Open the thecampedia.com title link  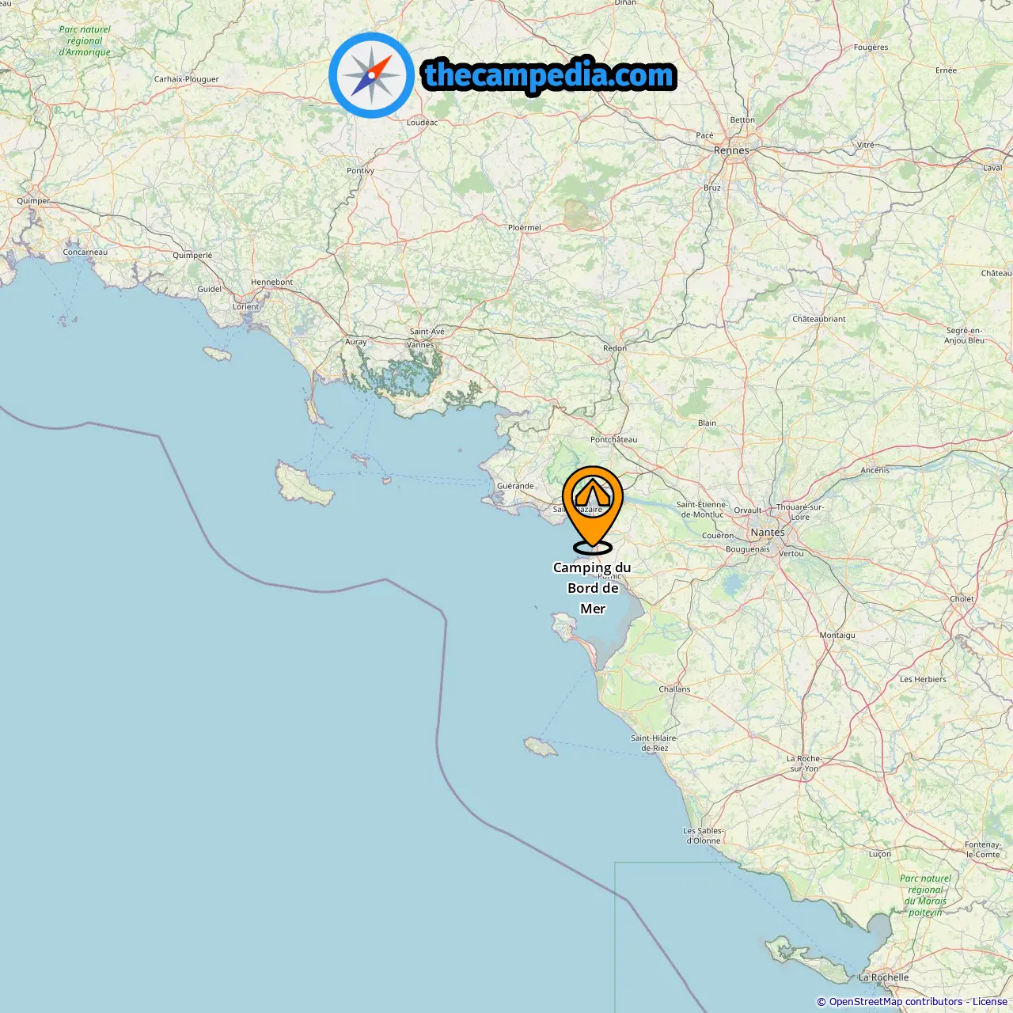tap(549, 75)
